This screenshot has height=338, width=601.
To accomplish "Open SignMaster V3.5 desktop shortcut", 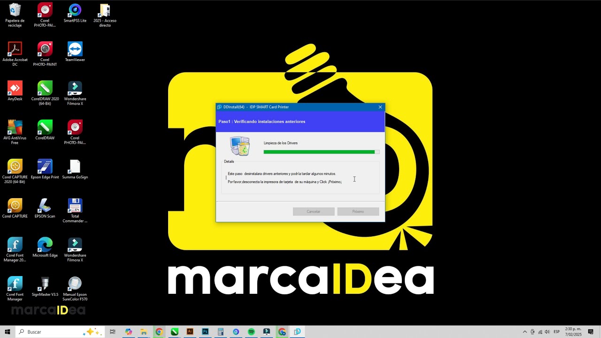I will coord(45,286).
